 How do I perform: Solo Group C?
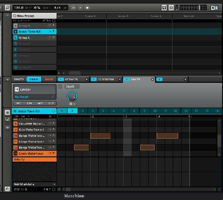[54, 37]
